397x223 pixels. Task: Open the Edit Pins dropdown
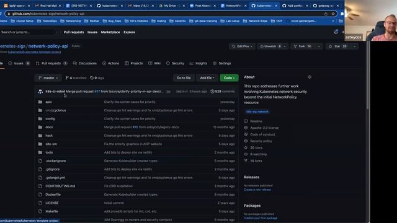(x=242, y=46)
